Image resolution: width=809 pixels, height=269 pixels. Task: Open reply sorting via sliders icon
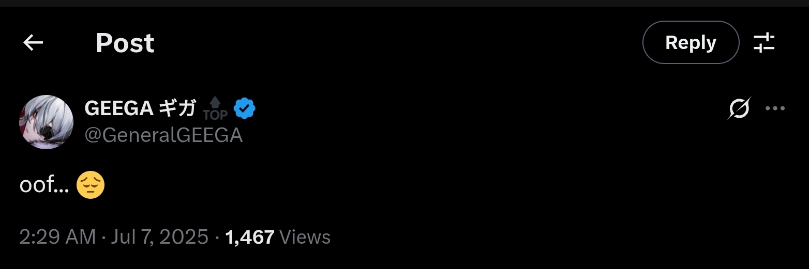point(763,42)
